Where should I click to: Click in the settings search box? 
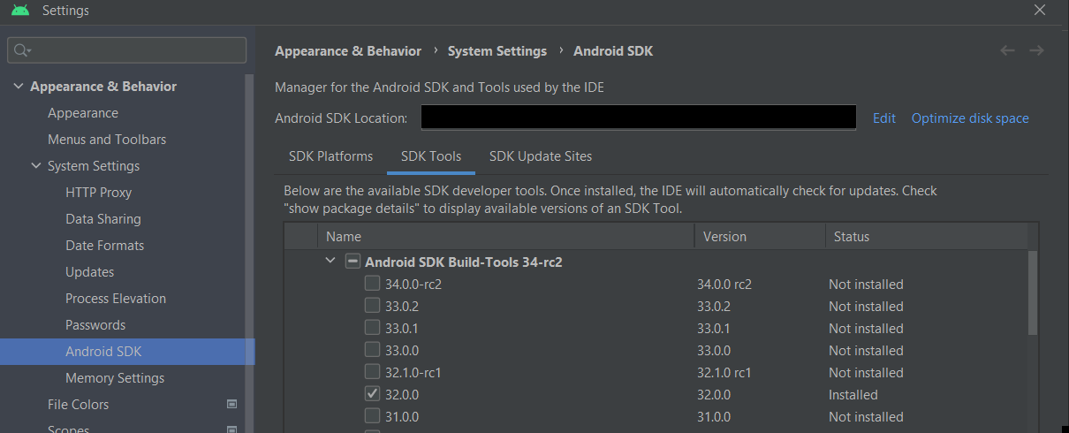tap(127, 50)
